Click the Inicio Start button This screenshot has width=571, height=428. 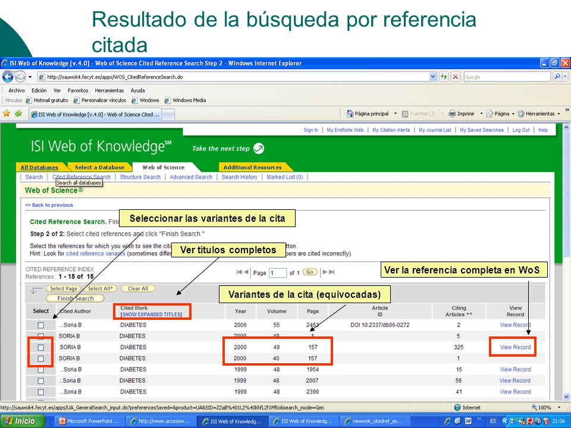(23, 421)
